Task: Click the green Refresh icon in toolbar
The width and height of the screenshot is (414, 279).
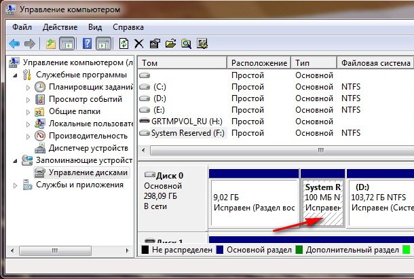Action: point(124,43)
